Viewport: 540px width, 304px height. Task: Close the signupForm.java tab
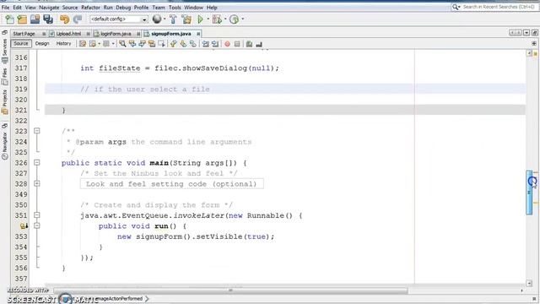198,34
